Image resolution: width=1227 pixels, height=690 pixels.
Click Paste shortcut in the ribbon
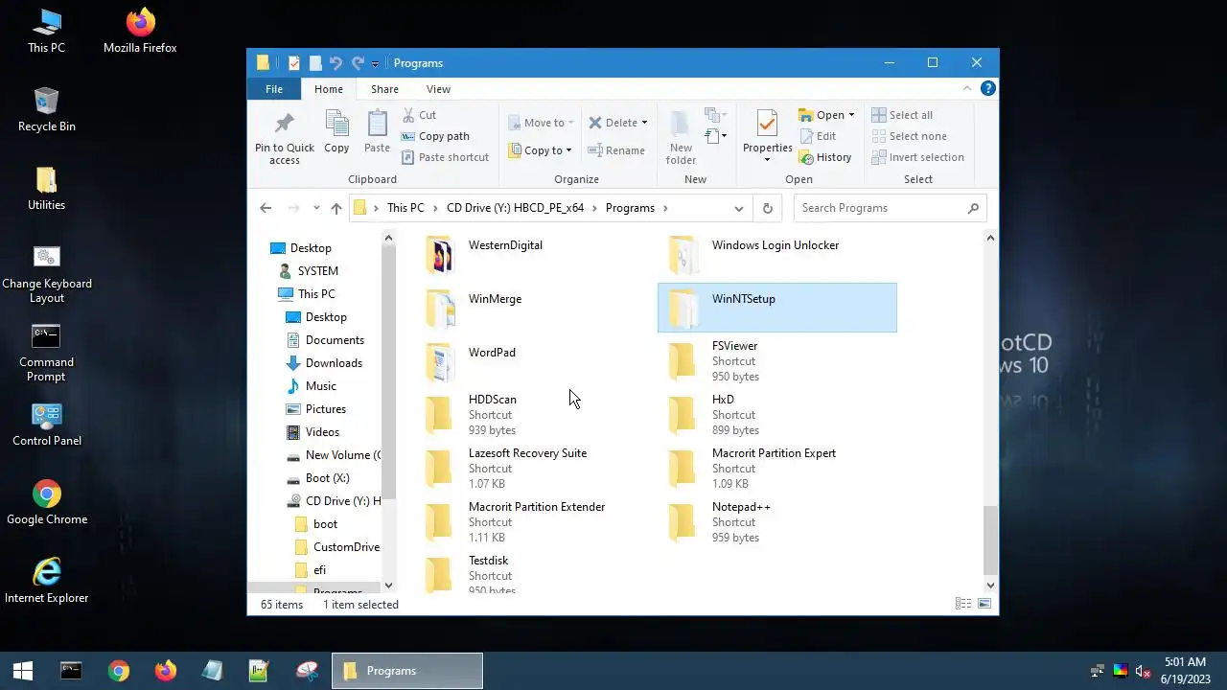(x=445, y=157)
